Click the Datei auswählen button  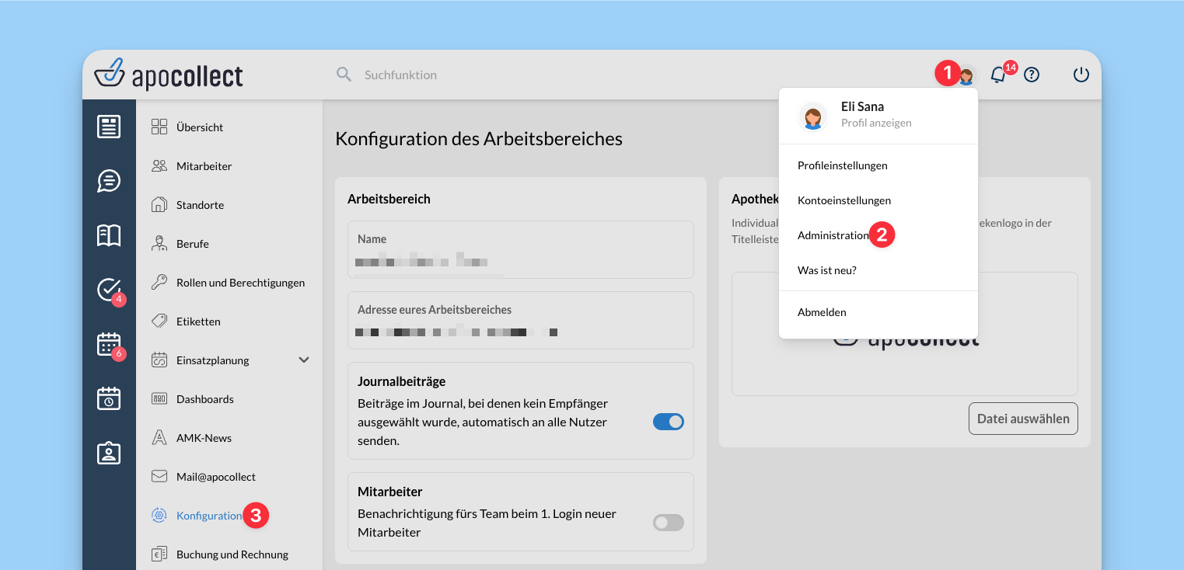tap(1022, 419)
